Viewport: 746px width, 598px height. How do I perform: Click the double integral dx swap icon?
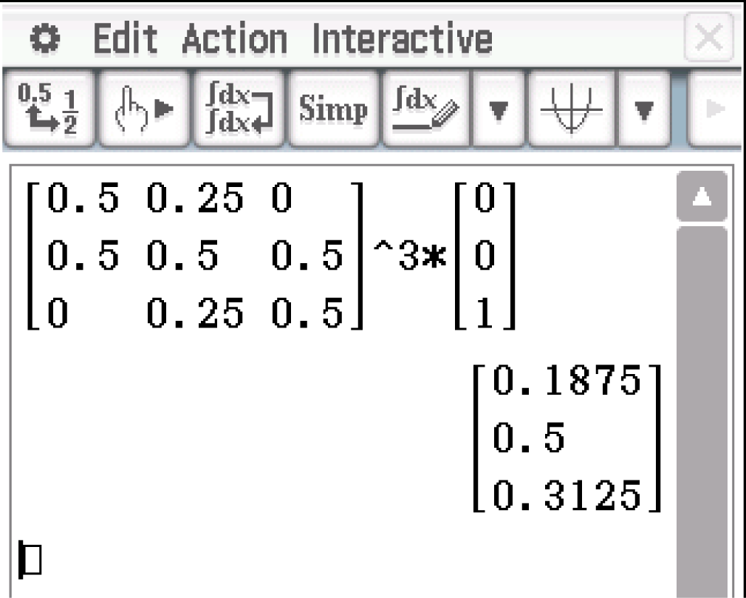238,109
